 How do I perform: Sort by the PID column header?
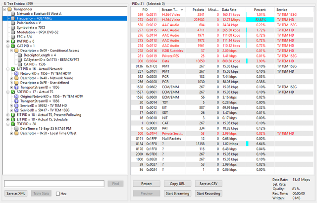click(x=145, y=10)
